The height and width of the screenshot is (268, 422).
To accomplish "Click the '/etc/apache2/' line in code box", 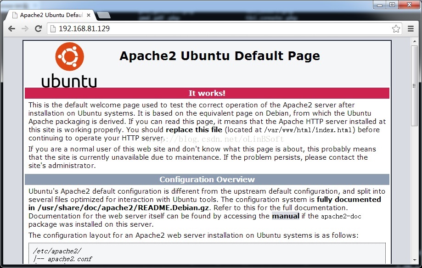I will tap(57, 251).
